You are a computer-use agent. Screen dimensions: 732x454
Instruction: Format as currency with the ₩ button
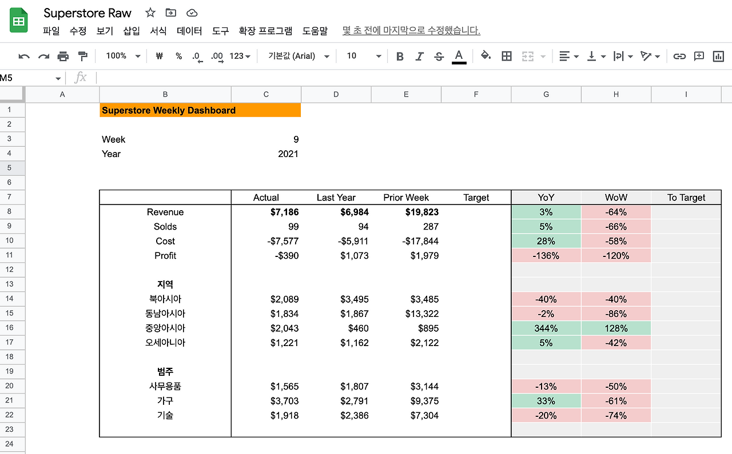(x=160, y=56)
